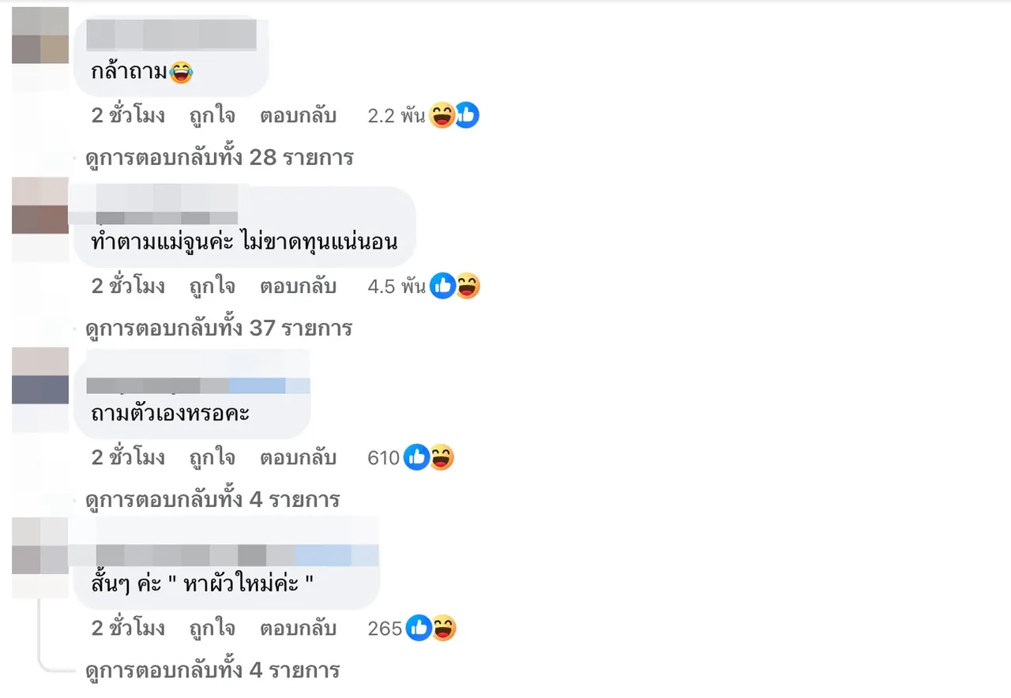The height and width of the screenshot is (698, 1011).
Task: Expand the 4 replies under ถามตัวเองหรอคะ comment
Action: click(x=212, y=500)
